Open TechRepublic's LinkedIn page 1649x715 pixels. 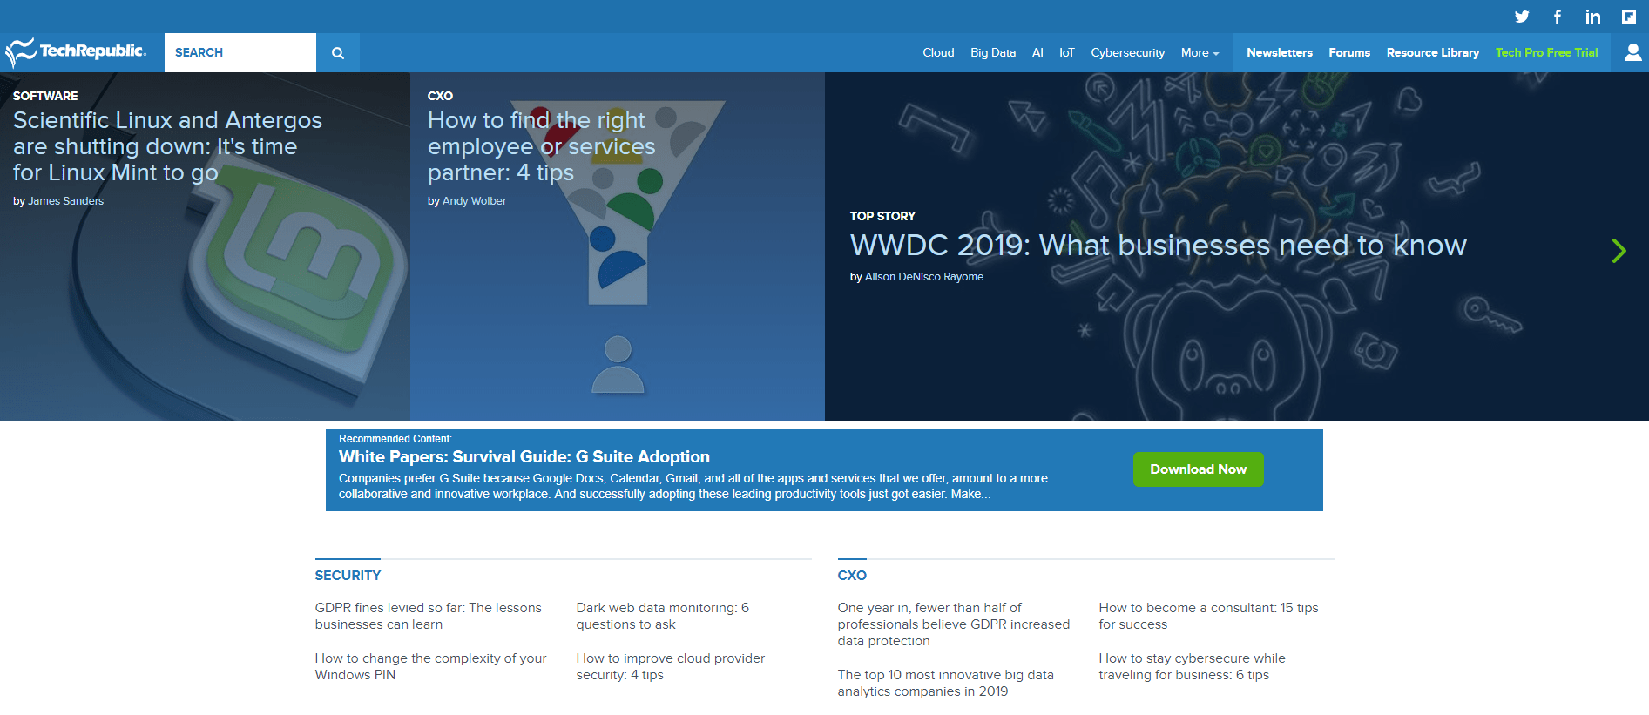coord(1593,17)
